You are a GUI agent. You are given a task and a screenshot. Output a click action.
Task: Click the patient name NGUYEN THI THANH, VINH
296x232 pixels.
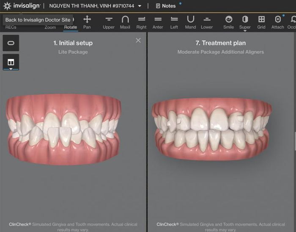coord(92,6)
